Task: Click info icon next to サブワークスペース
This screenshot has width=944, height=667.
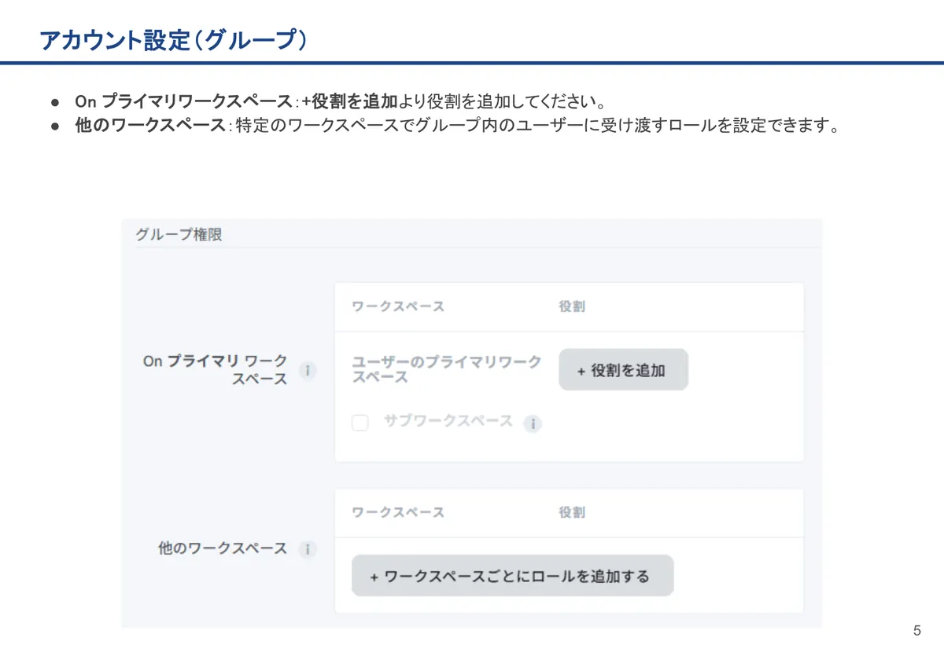Action: tap(533, 423)
